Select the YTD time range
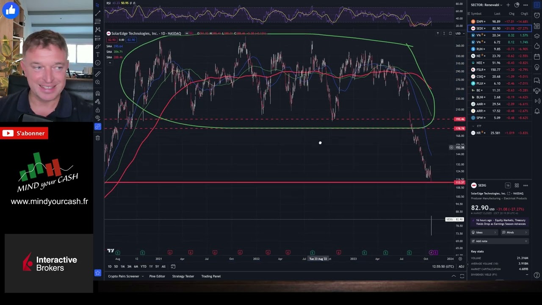This screenshot has width=542, height=305. pos(144,266)
